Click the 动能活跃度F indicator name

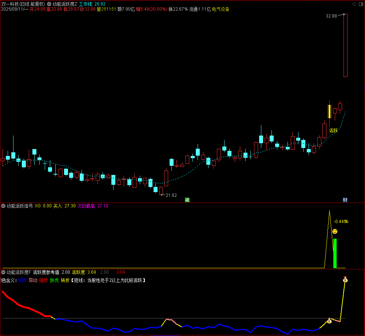19,272
